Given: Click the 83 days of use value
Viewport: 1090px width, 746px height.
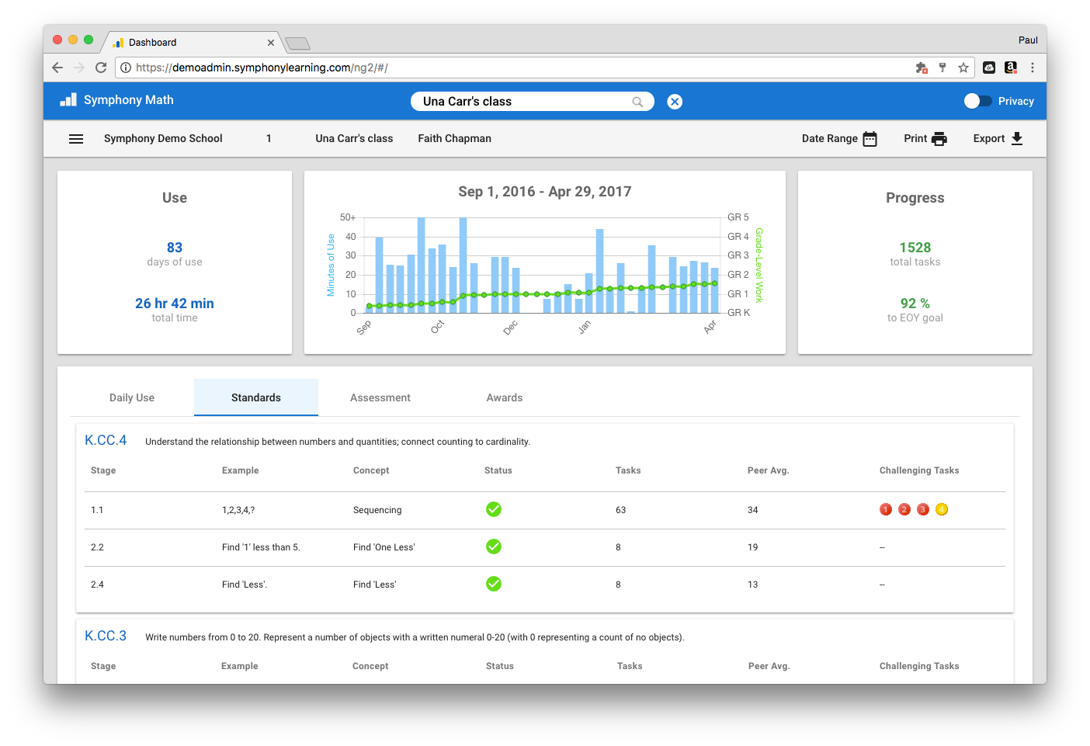Looking at the screenshot, I should (175, 248).
